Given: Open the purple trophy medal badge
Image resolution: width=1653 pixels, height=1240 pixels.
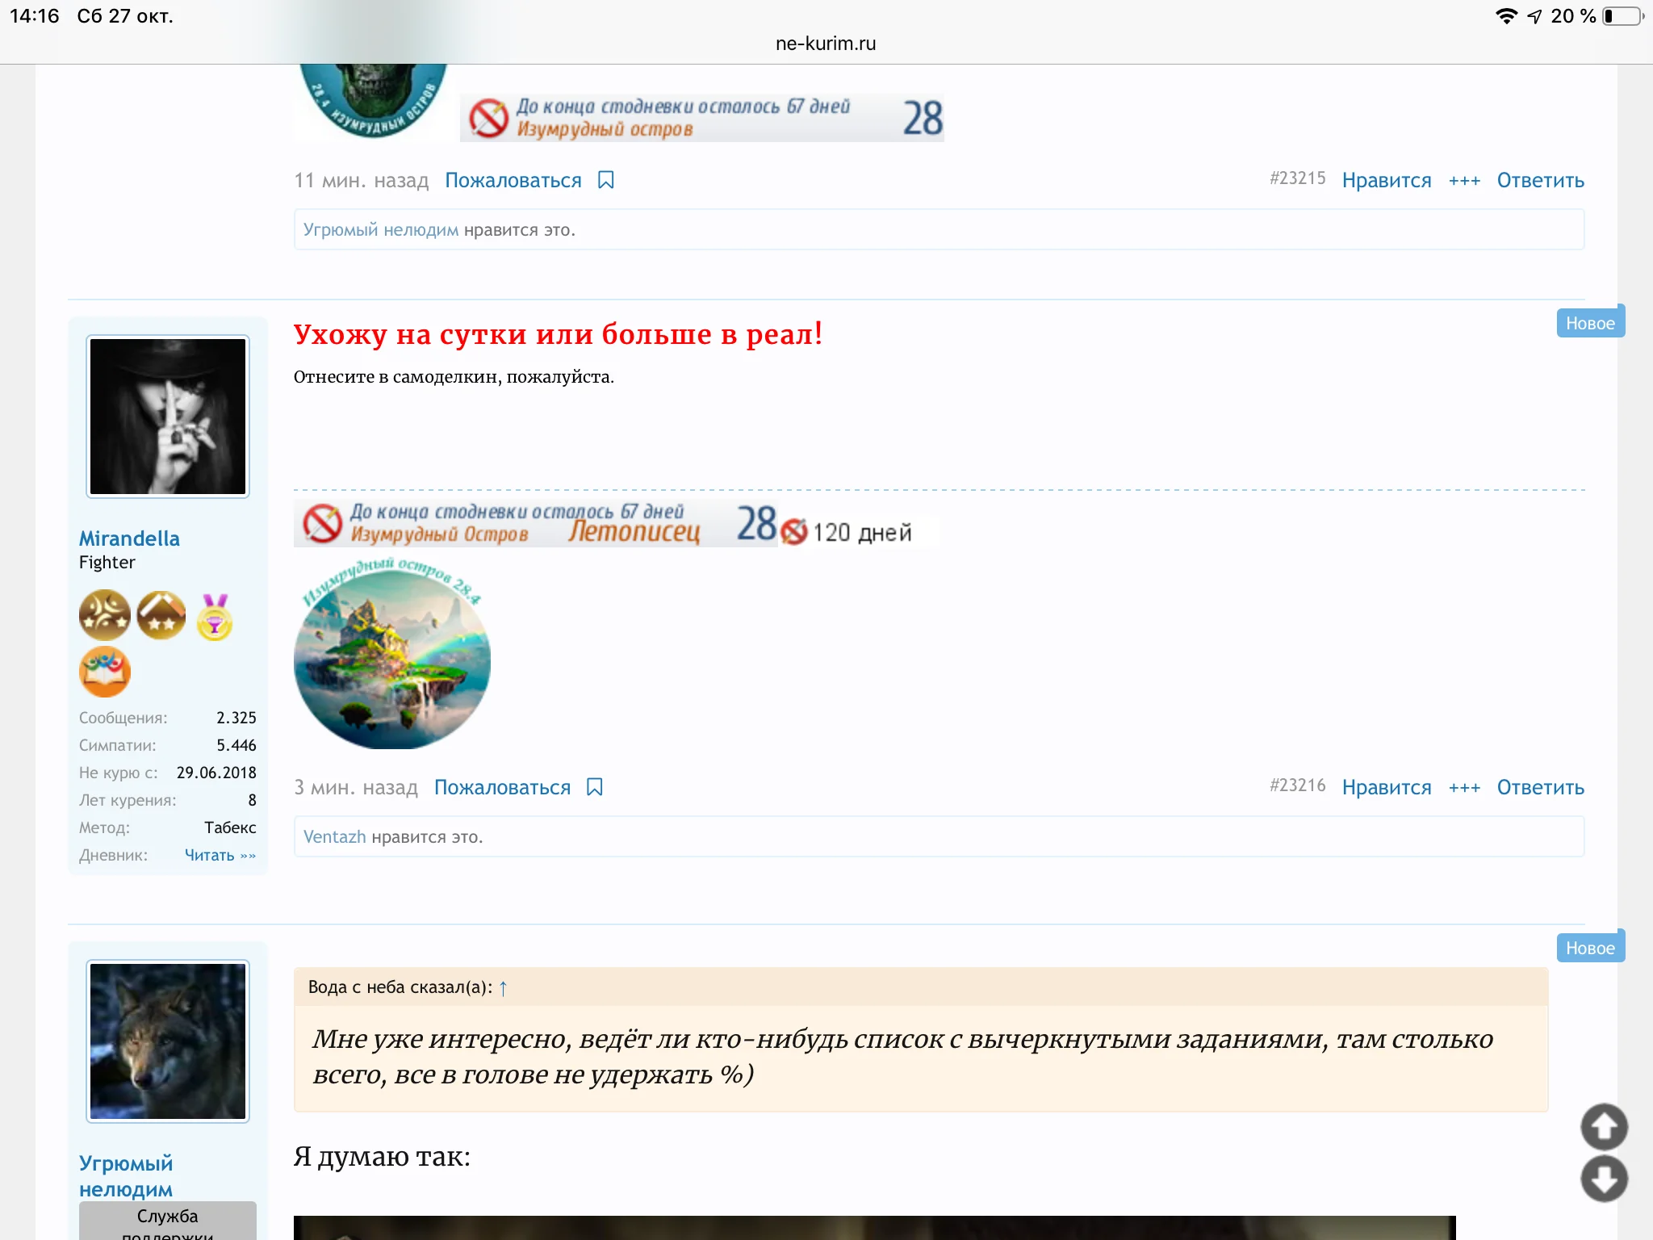Looking at the screenshot, I should point(215,618).
